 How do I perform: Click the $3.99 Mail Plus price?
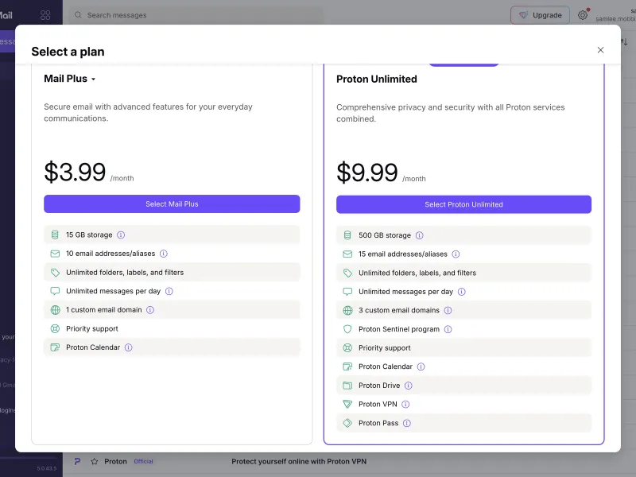[75, 172]
